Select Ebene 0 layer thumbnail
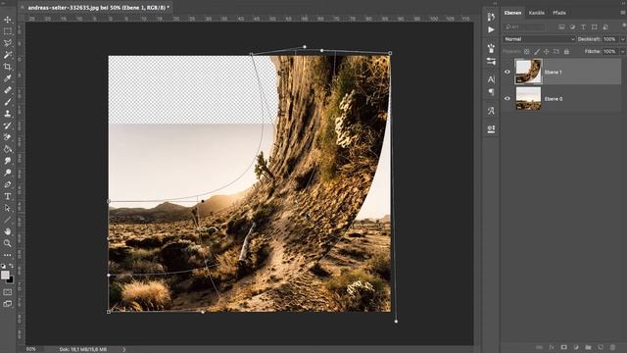Image resolution: width=627 pixels, height=353 pixels. [528, 98]
